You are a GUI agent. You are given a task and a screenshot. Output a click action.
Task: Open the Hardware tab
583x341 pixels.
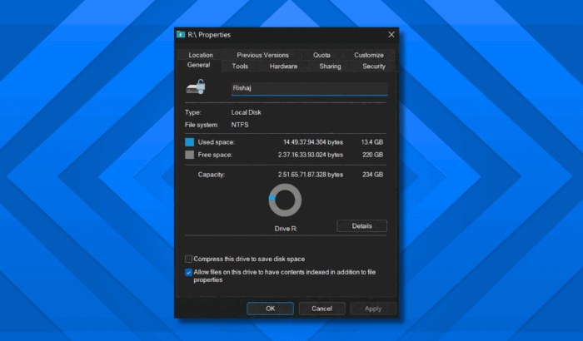tap(283, 66)
